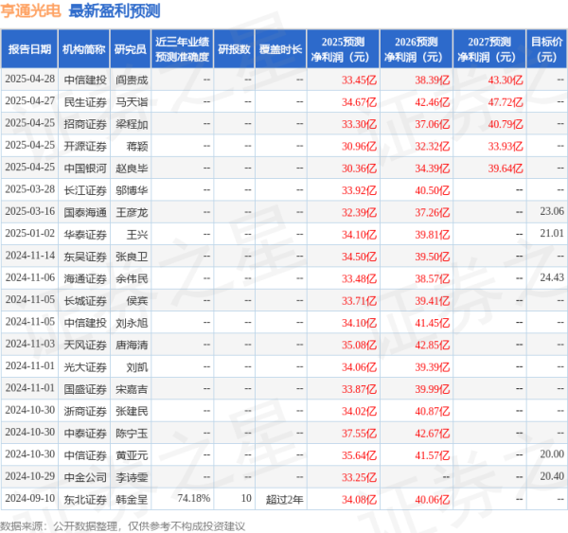
Task: Click the 33.45亿 profit forecast
Action: (x=359, y=80)
